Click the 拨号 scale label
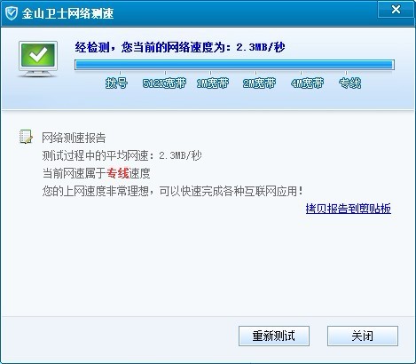 (116, 83)
